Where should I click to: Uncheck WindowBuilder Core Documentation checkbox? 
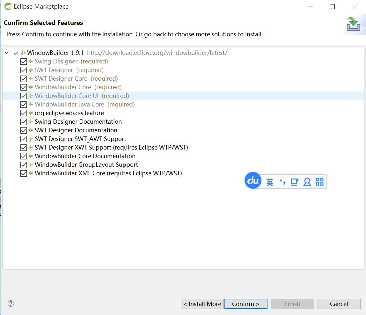tap(24, 156)
